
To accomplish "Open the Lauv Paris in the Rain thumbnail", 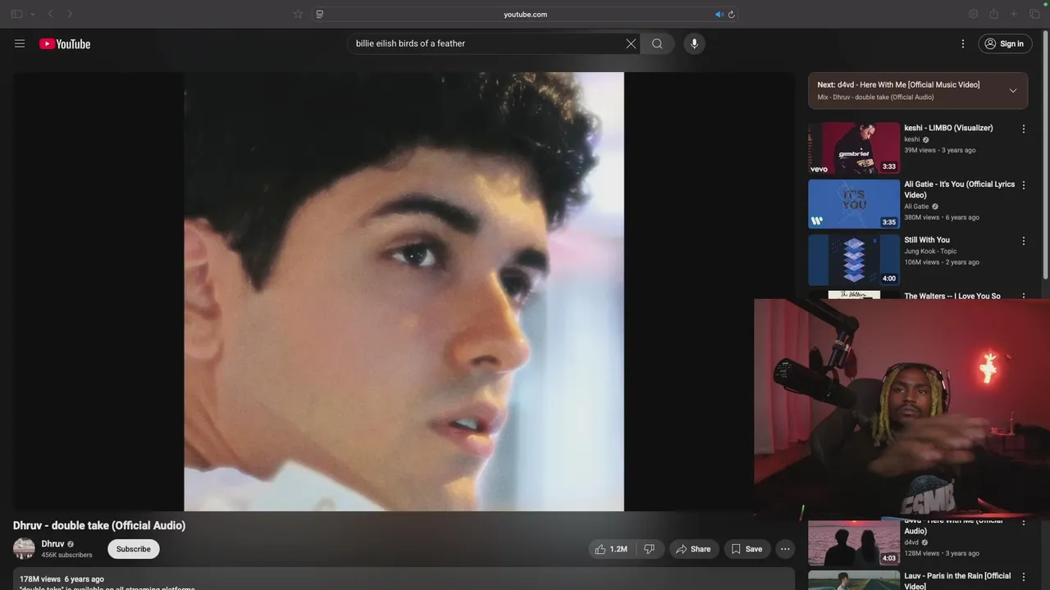I will 854,580.
